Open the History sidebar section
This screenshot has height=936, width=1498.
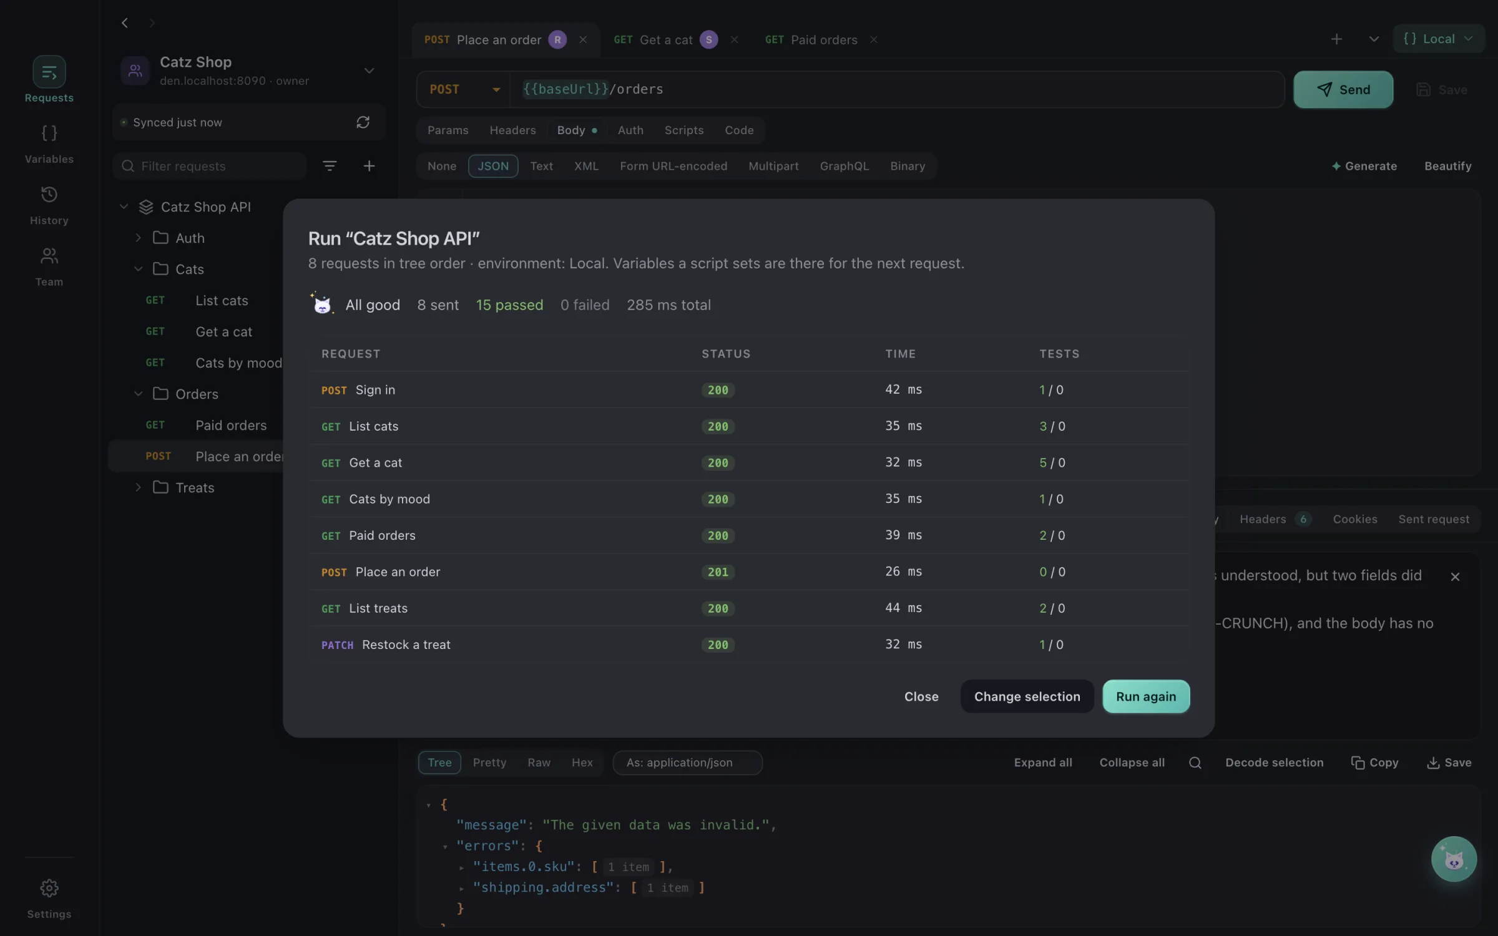coord(49,205)
